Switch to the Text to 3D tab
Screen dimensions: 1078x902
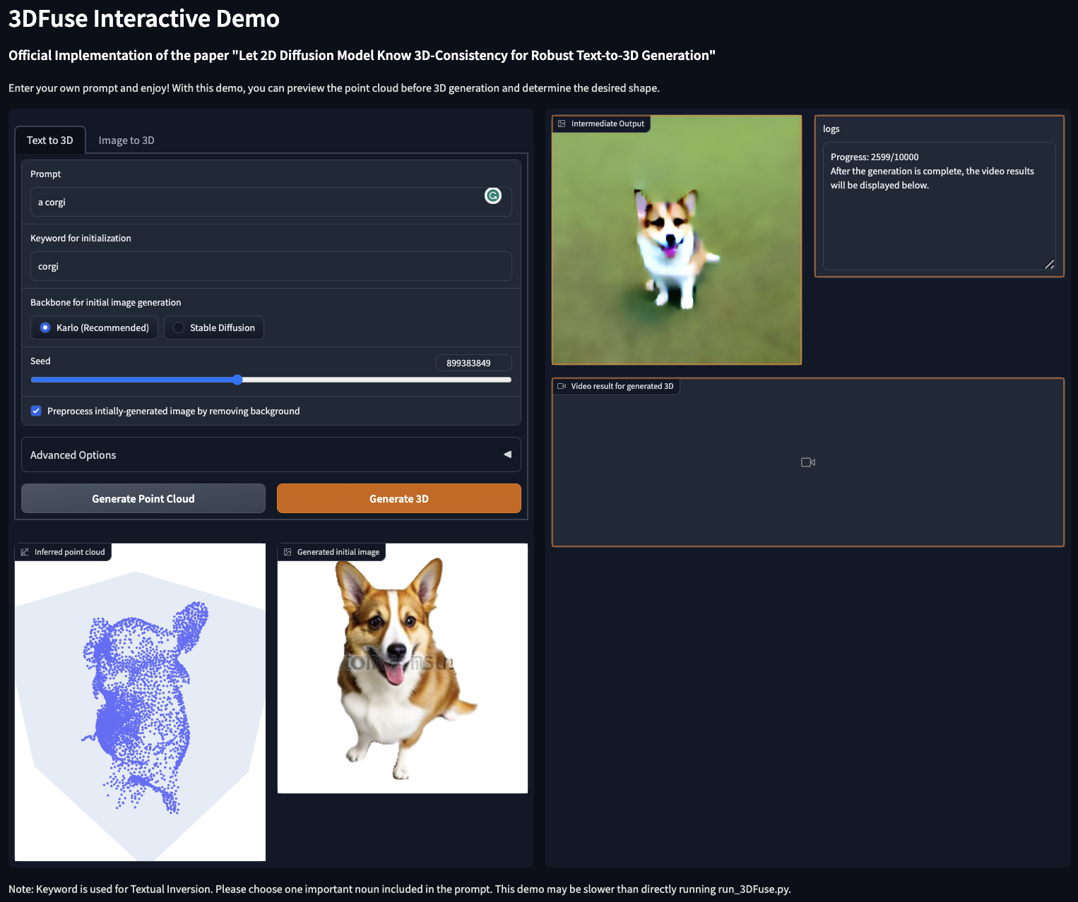(50, 140)
